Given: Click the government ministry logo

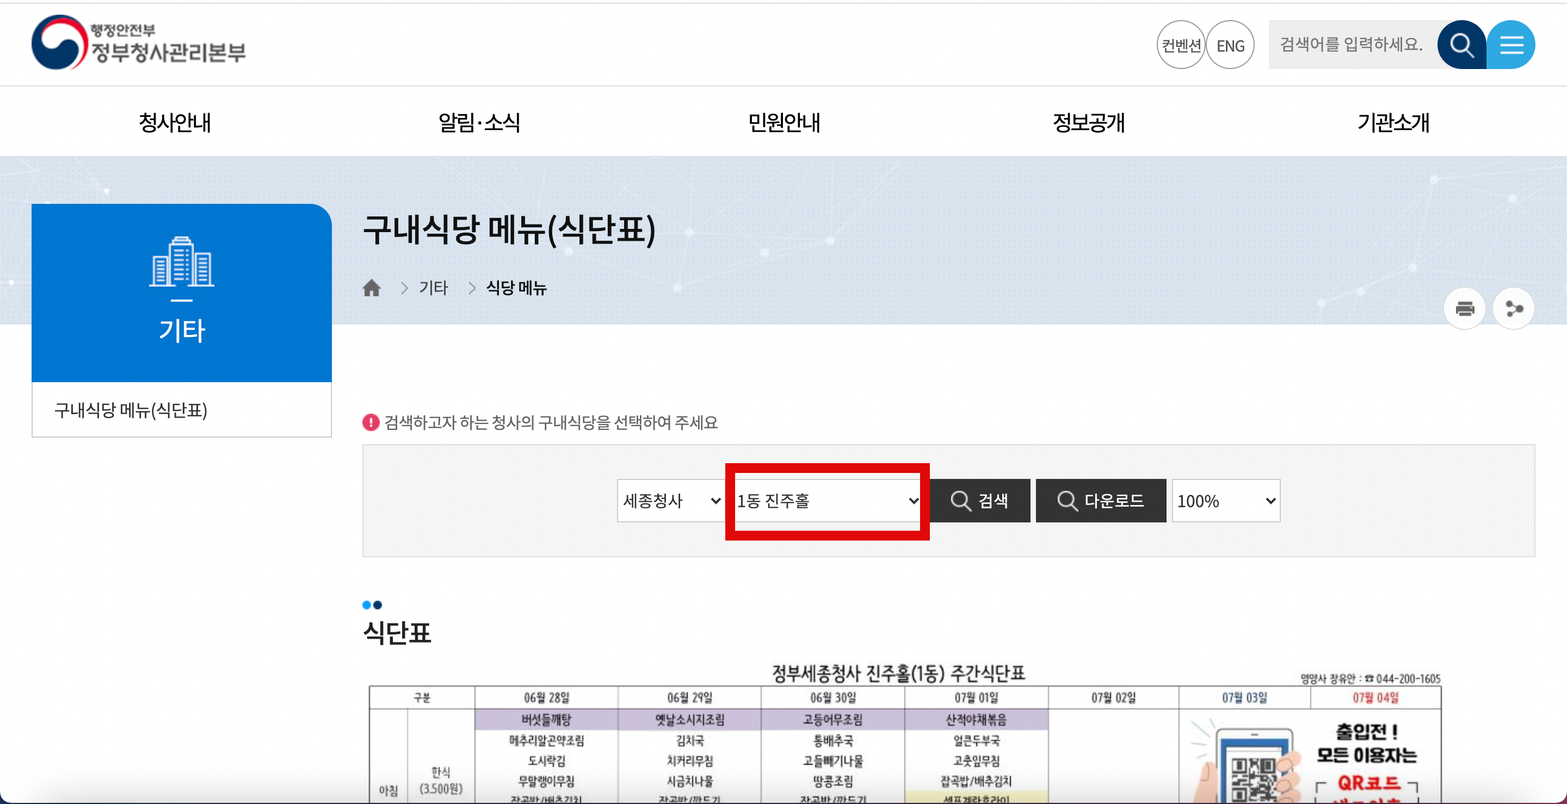Looking at the screenshot, I should pyautogui.click(x=139, y=42).
